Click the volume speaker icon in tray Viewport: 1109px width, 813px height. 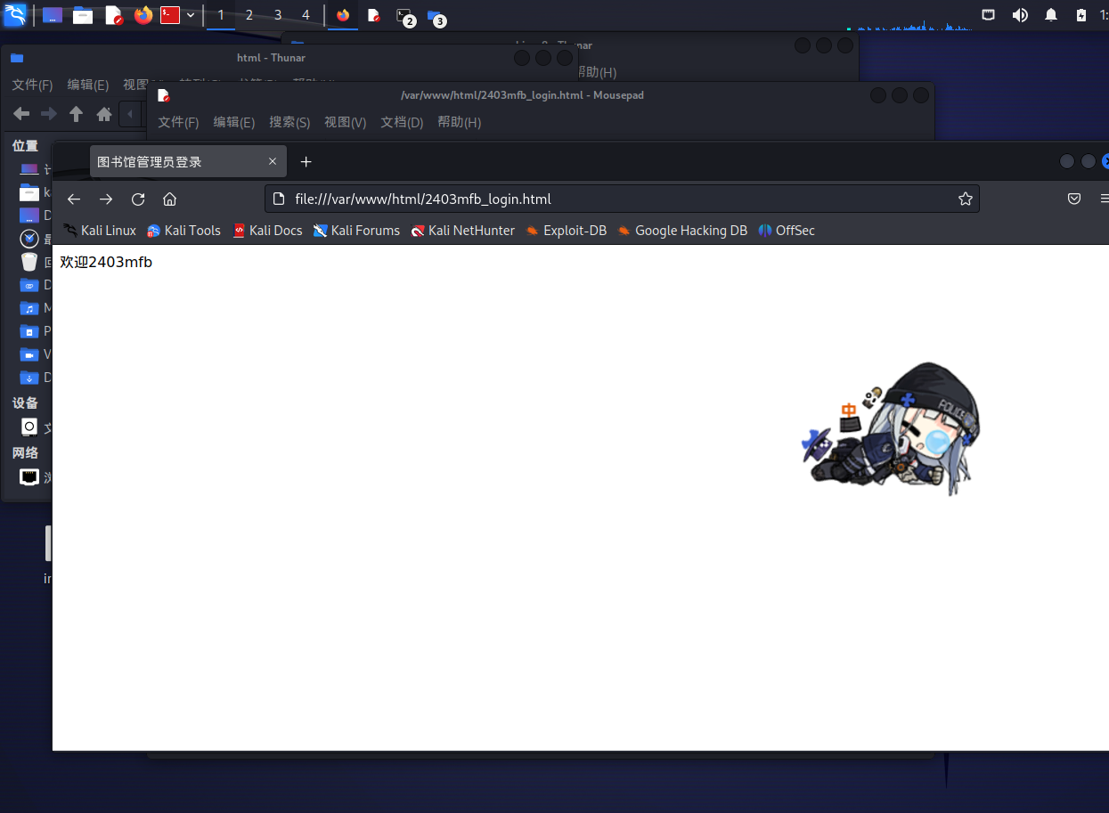[1020, 15]
